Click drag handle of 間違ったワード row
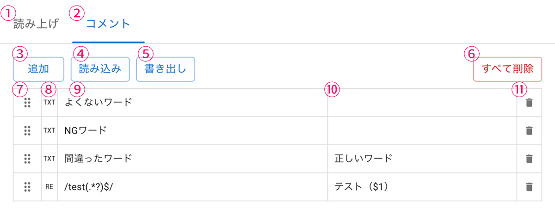Screen dimensions: 555x221 click(27, 159)
